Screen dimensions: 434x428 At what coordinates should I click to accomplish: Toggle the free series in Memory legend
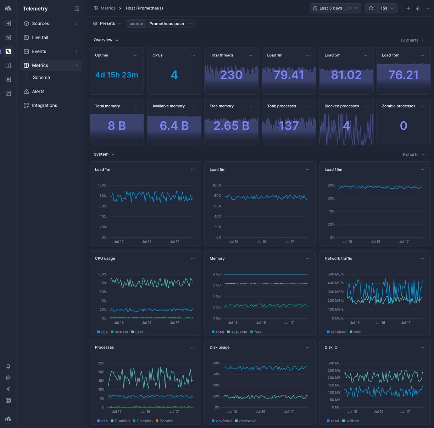tap(256, 332)
